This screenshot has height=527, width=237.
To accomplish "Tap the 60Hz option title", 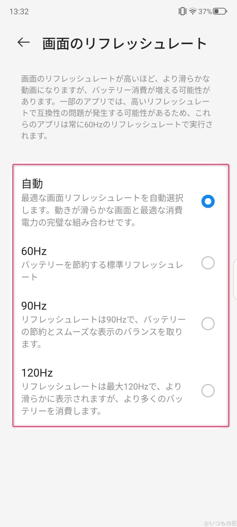I will (34, 251).
